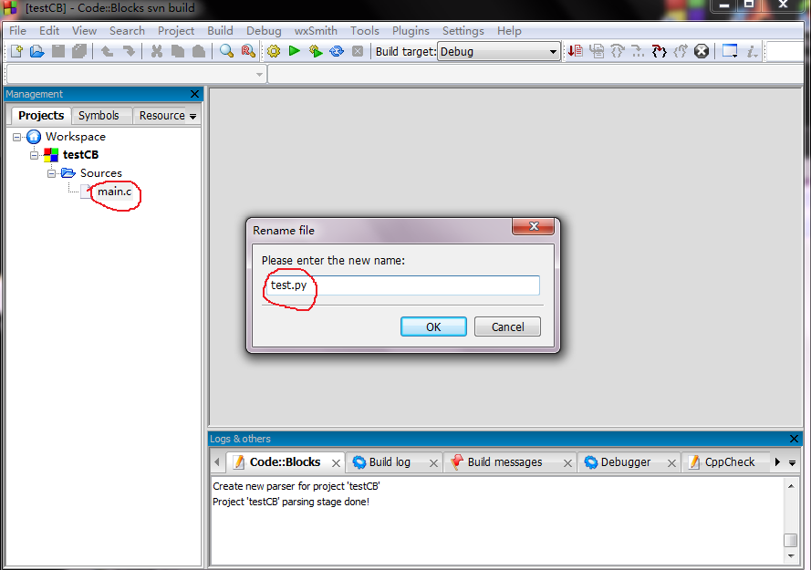Click the Build and run icon

click(x=316, y=51)
